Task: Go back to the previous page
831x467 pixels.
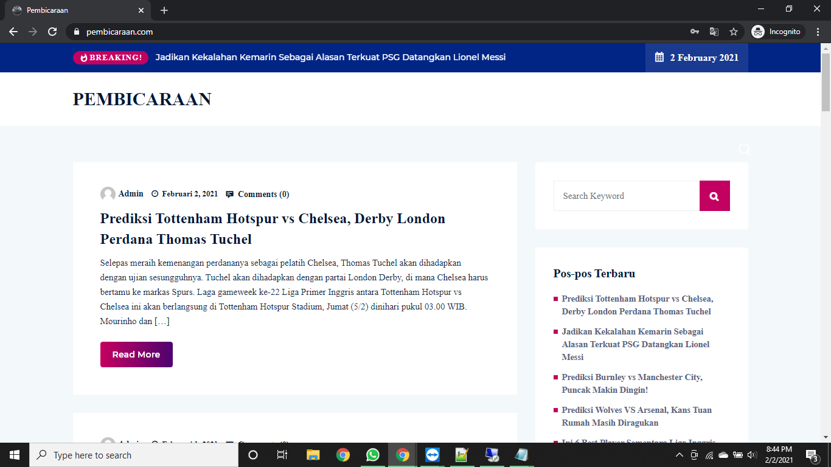Action: [x=13, y=32]
